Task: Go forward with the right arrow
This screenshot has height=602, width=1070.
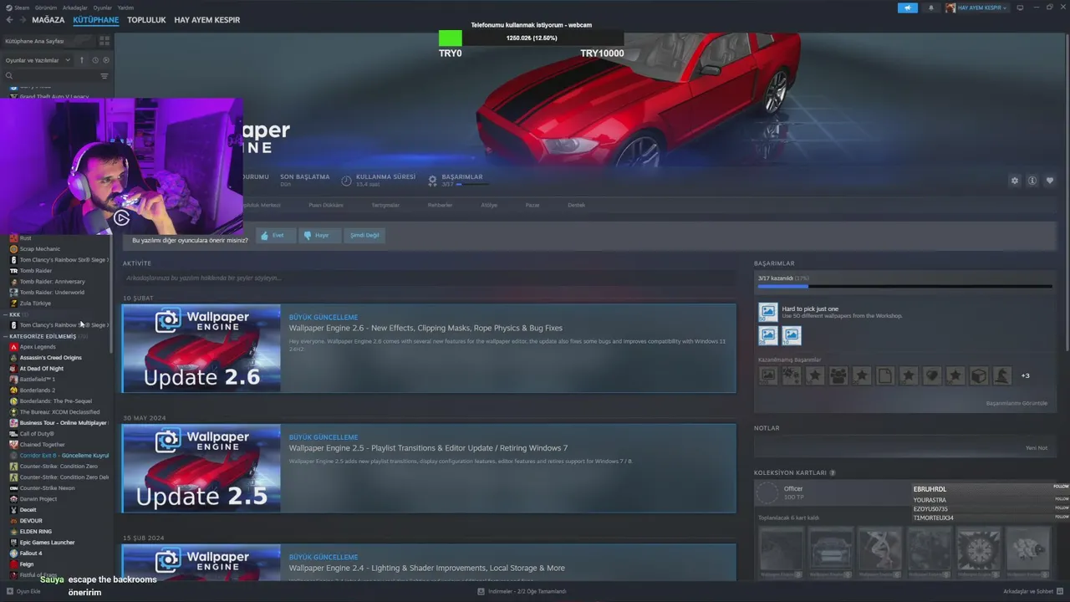Action: click(x=23, y=20)
